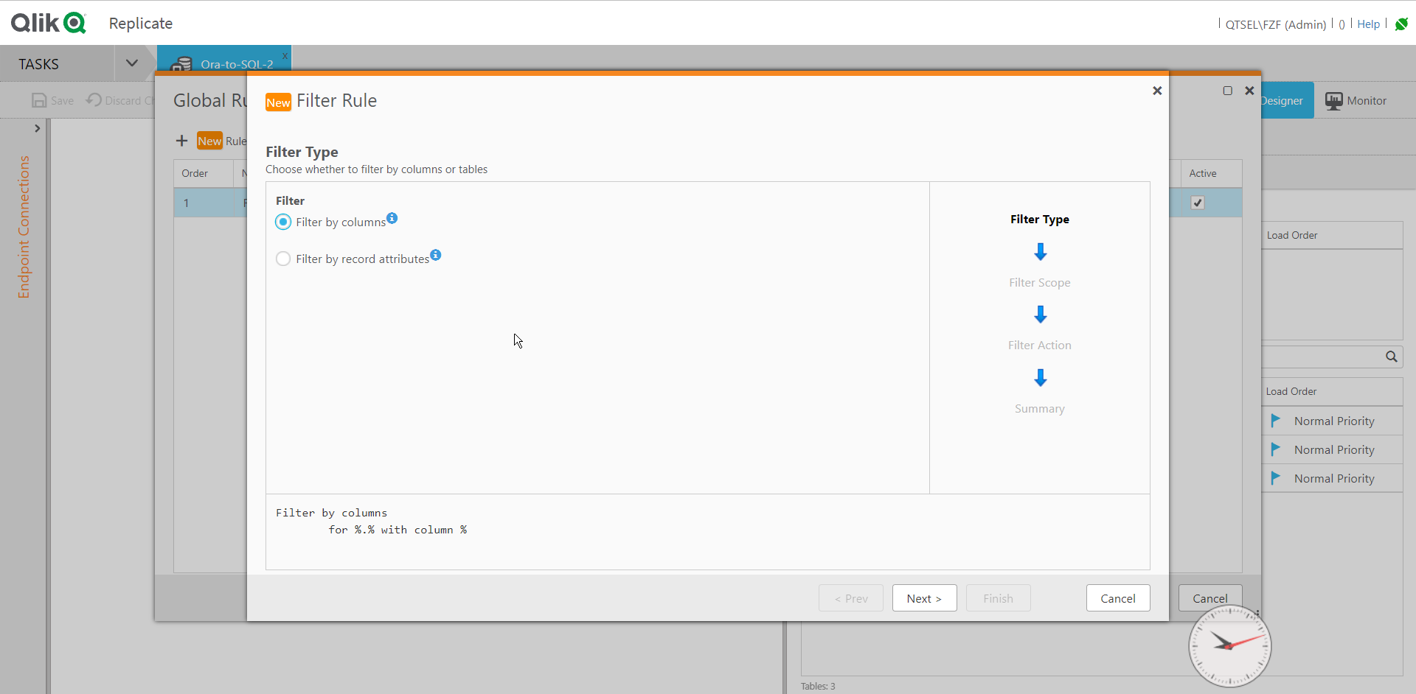Open info icon next to Filter by record attributes
This screenshot has height=694, width=1416.
point(436,255)
